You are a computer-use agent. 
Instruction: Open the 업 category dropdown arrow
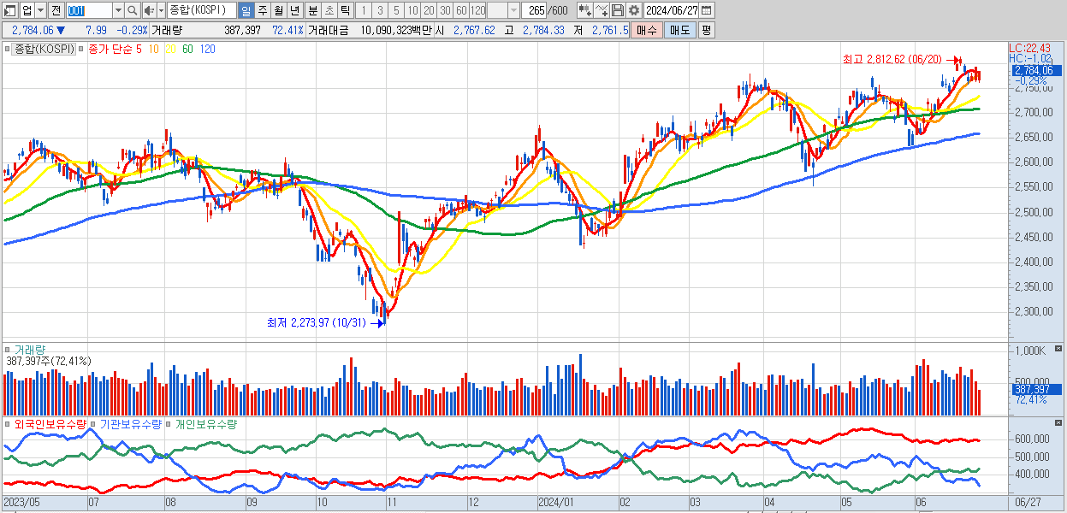pos(40,10)
